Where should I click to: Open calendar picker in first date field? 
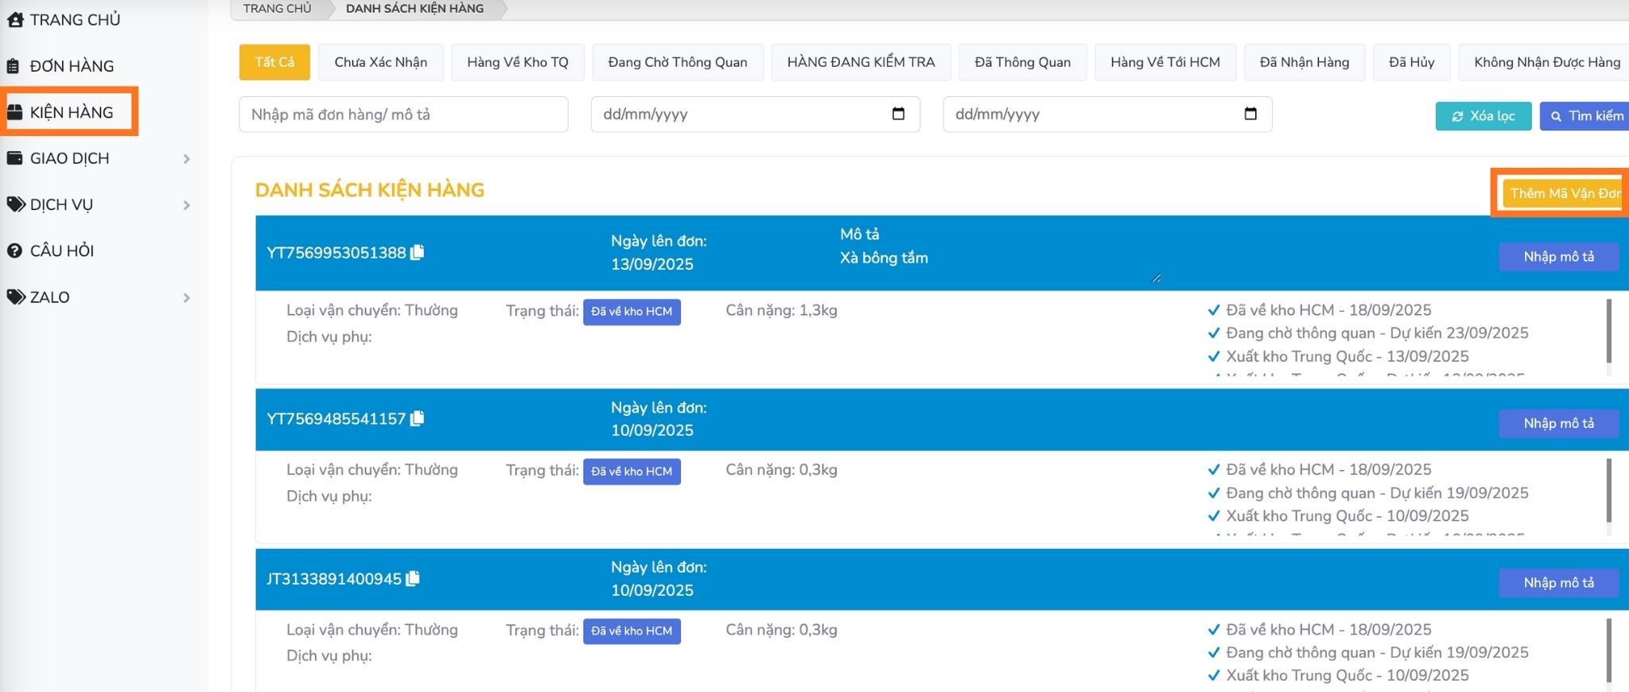[x=898, y=114]
